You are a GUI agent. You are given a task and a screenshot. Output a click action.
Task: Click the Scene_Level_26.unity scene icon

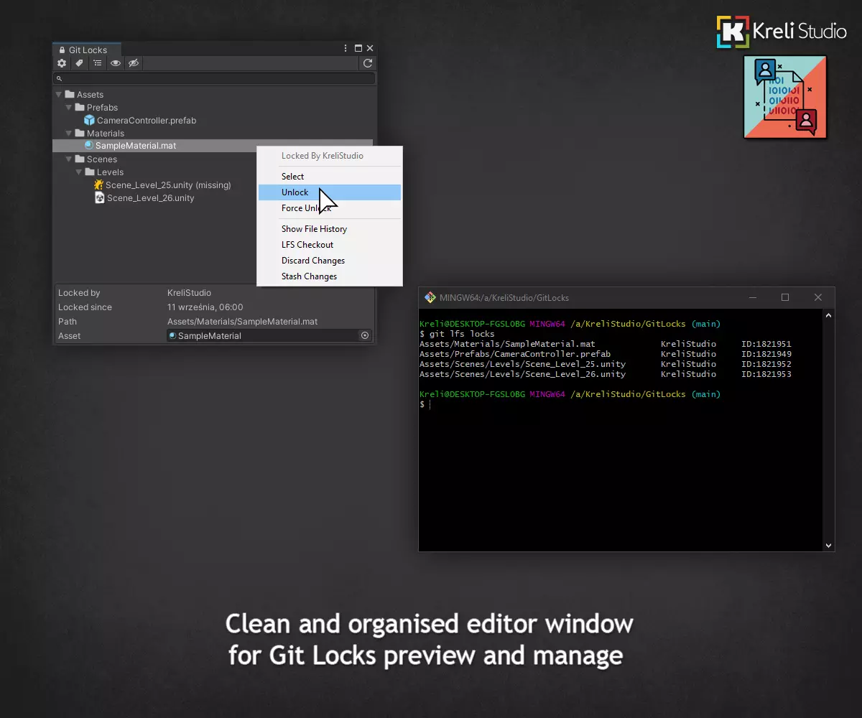(100, 197)
